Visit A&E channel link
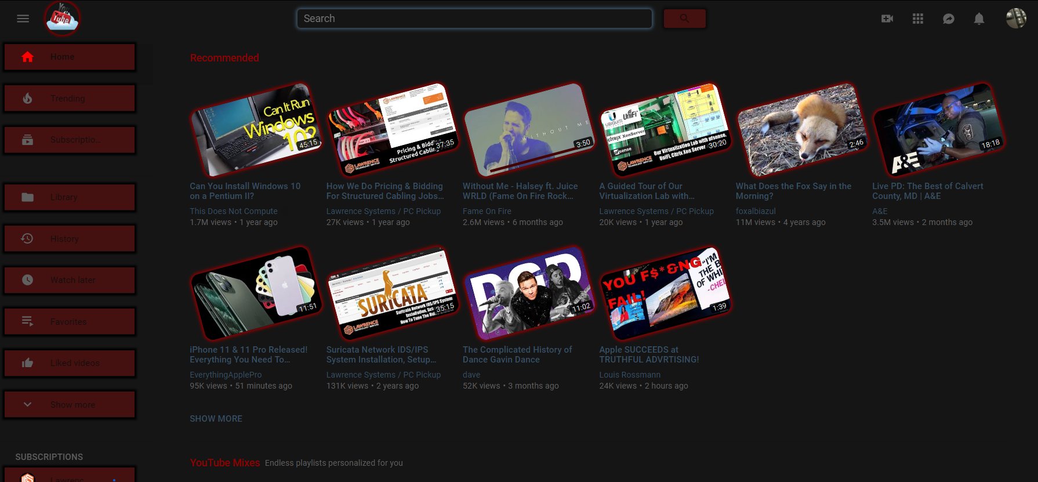 [880, 211]
